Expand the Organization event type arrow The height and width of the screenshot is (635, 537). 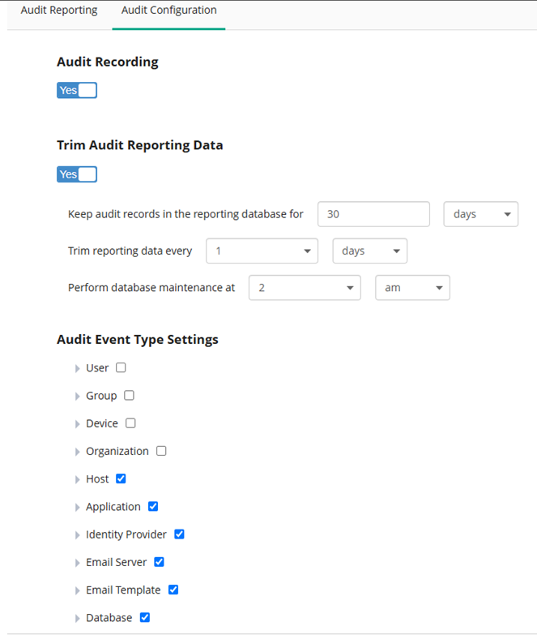(x=77, y=452)
